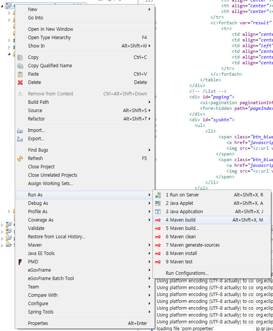
Task: Expand the Source submenu arrow
Action: [150, 111]
